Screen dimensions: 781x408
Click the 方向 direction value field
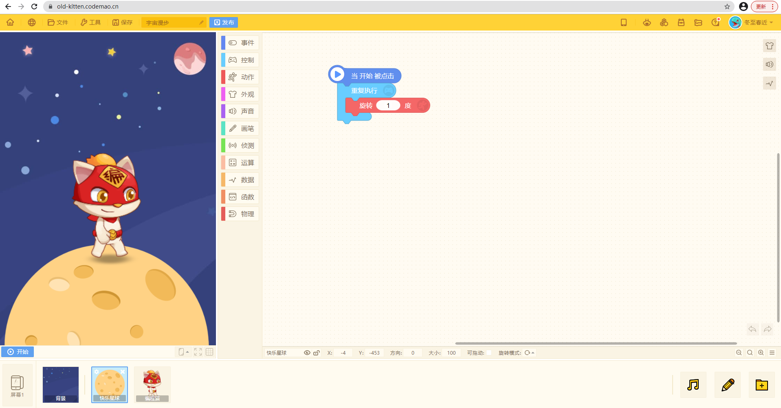click(x=413, y=353)
